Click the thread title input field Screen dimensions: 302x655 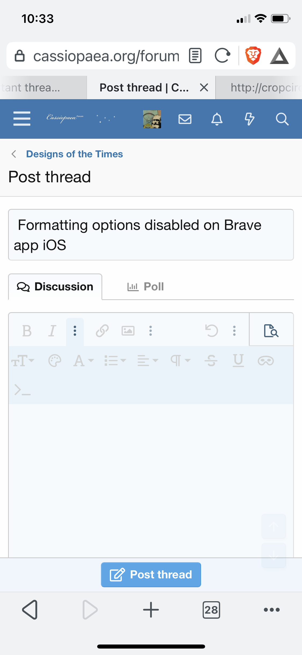[x=151, y=235]
